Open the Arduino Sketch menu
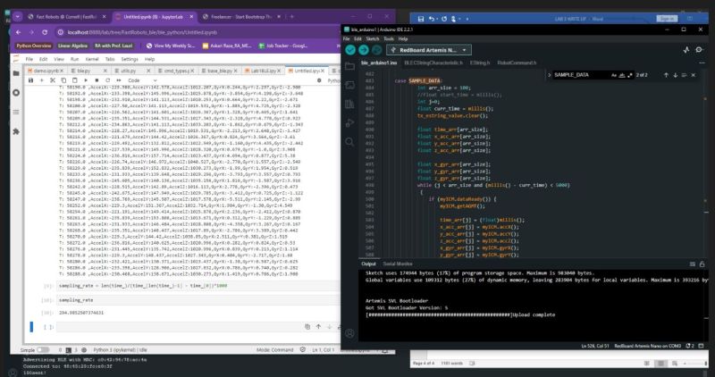Screen dimensions: 715x377 click(373, 39)
